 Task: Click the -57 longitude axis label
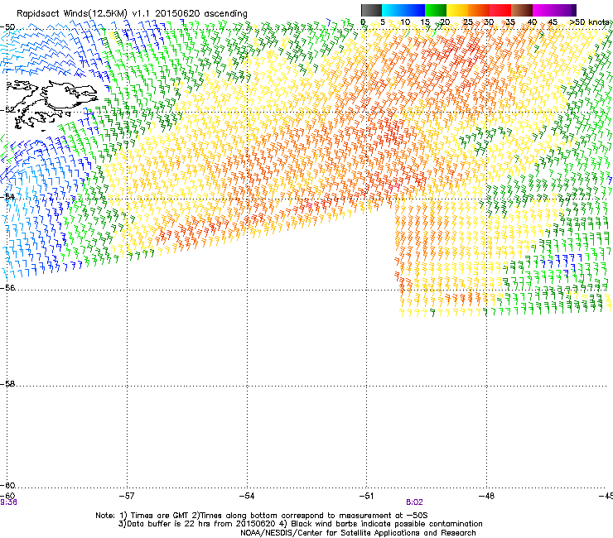tap(127, 496)
